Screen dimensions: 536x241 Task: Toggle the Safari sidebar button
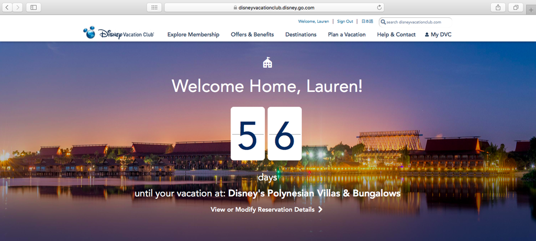pos(33,7)
